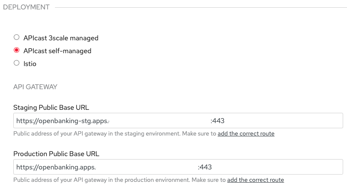This screenshot has height=187, width=347.
Task: Select the Istio deployment radio button
Action: pos(17,63)
